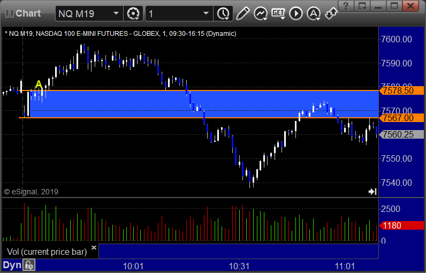Start bar replay with the play icon

click(x=296, y=13)
